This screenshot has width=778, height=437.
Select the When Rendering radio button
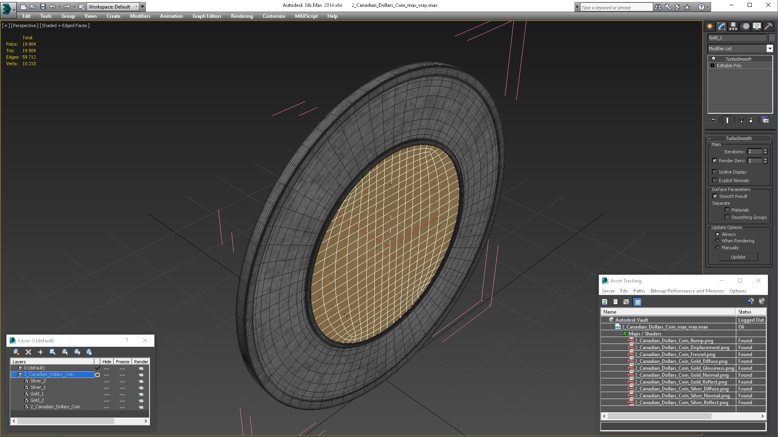tap(717, 241)
